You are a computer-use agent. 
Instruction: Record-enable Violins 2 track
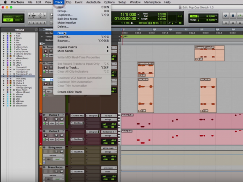point(45,135)
